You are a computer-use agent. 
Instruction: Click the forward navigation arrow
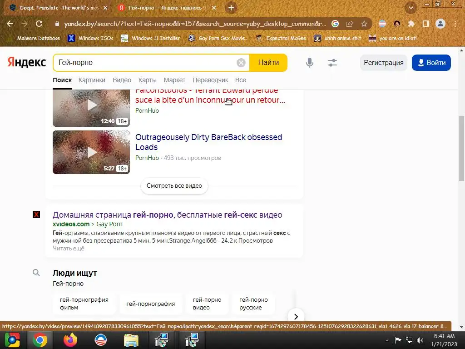tap(25, 24)
